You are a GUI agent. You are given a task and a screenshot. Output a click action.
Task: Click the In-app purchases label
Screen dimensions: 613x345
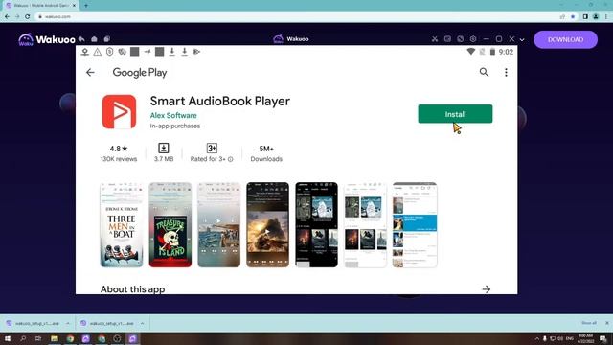tap(174, 126)
